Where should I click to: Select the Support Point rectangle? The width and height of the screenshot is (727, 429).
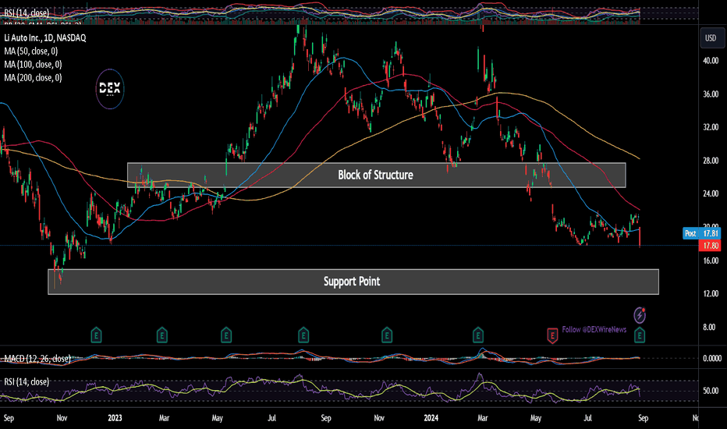(353, 282)
